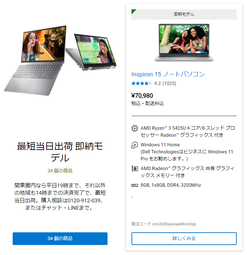The width and height of the screenshot is (247, 255).
Task: Click the blue 34 個の商品 button
Action: coord(60,238)
